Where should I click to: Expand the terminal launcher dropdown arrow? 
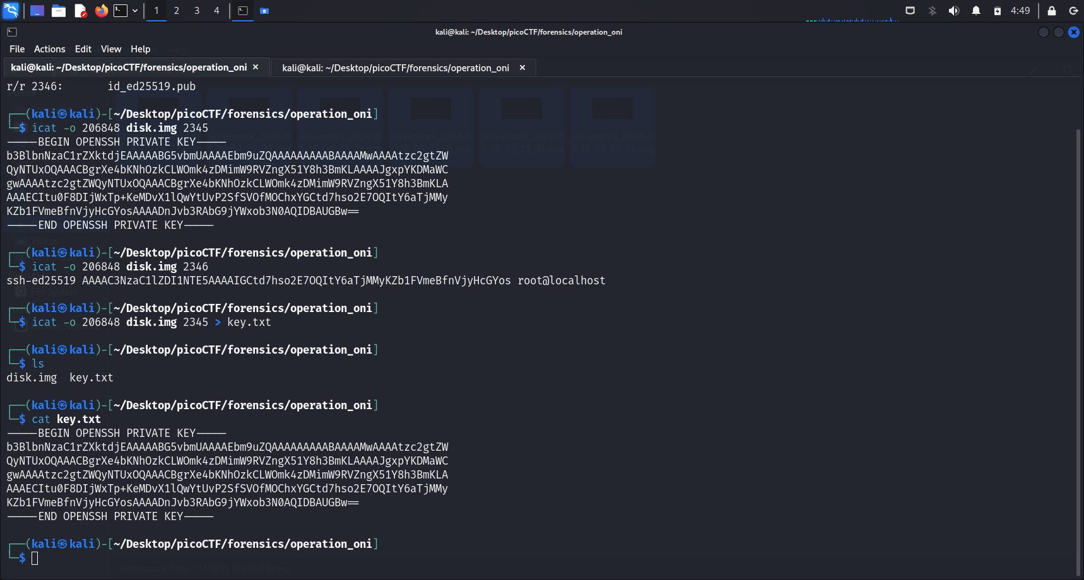(135, 11)
